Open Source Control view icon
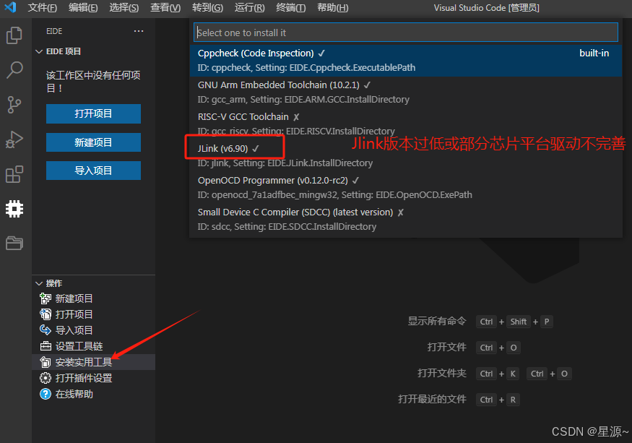 click(x=14, y=105)
